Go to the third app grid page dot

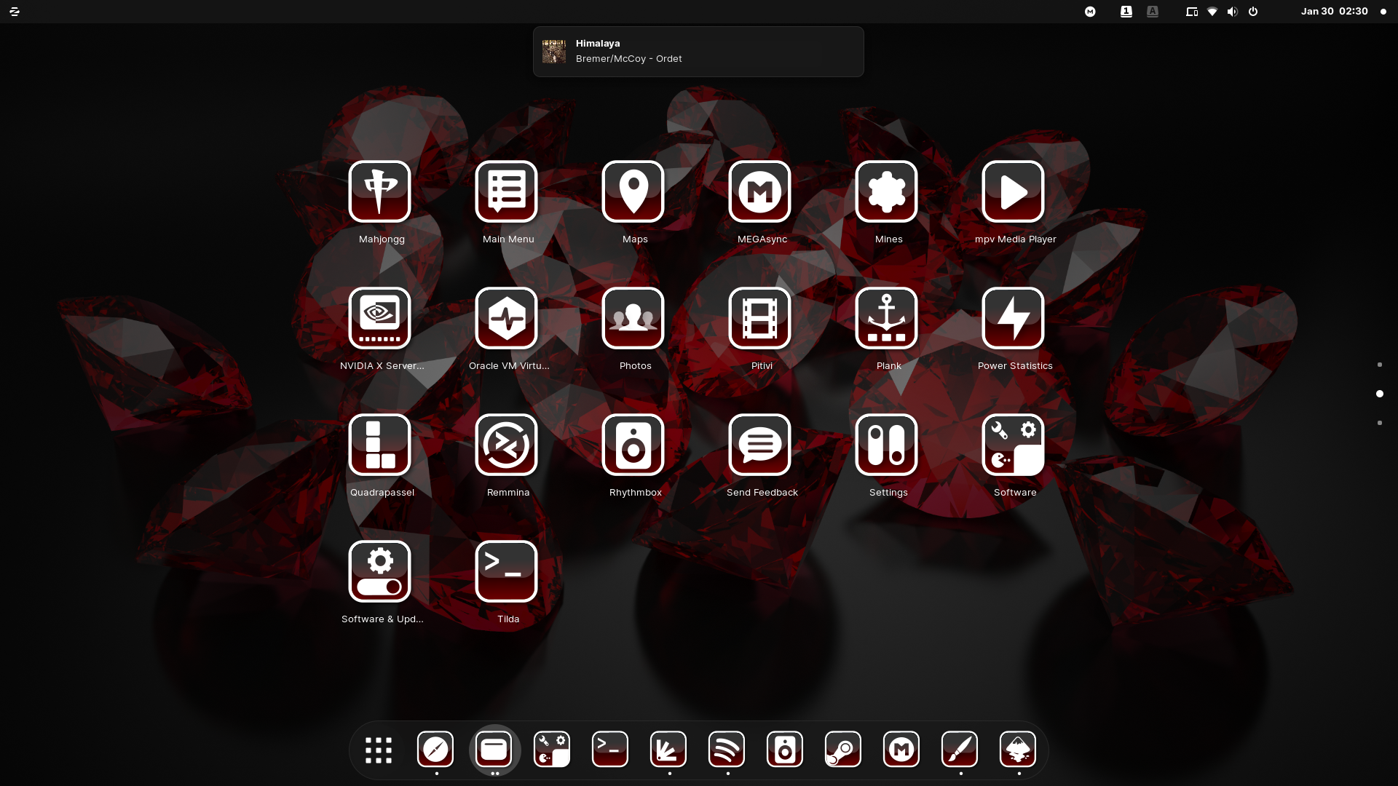pyautogui.click(x=1380, y=423)
